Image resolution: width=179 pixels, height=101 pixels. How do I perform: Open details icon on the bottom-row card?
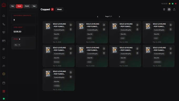[x=71, y=72]
